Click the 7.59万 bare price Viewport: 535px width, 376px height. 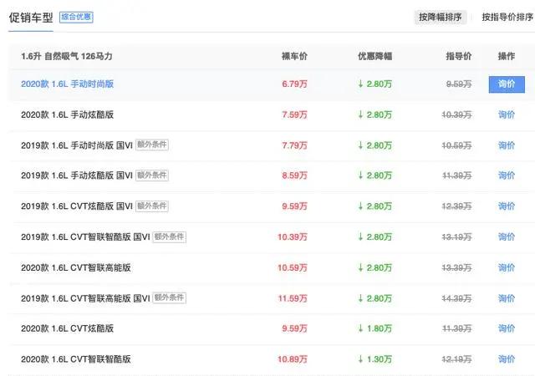(x=294, y=114)
